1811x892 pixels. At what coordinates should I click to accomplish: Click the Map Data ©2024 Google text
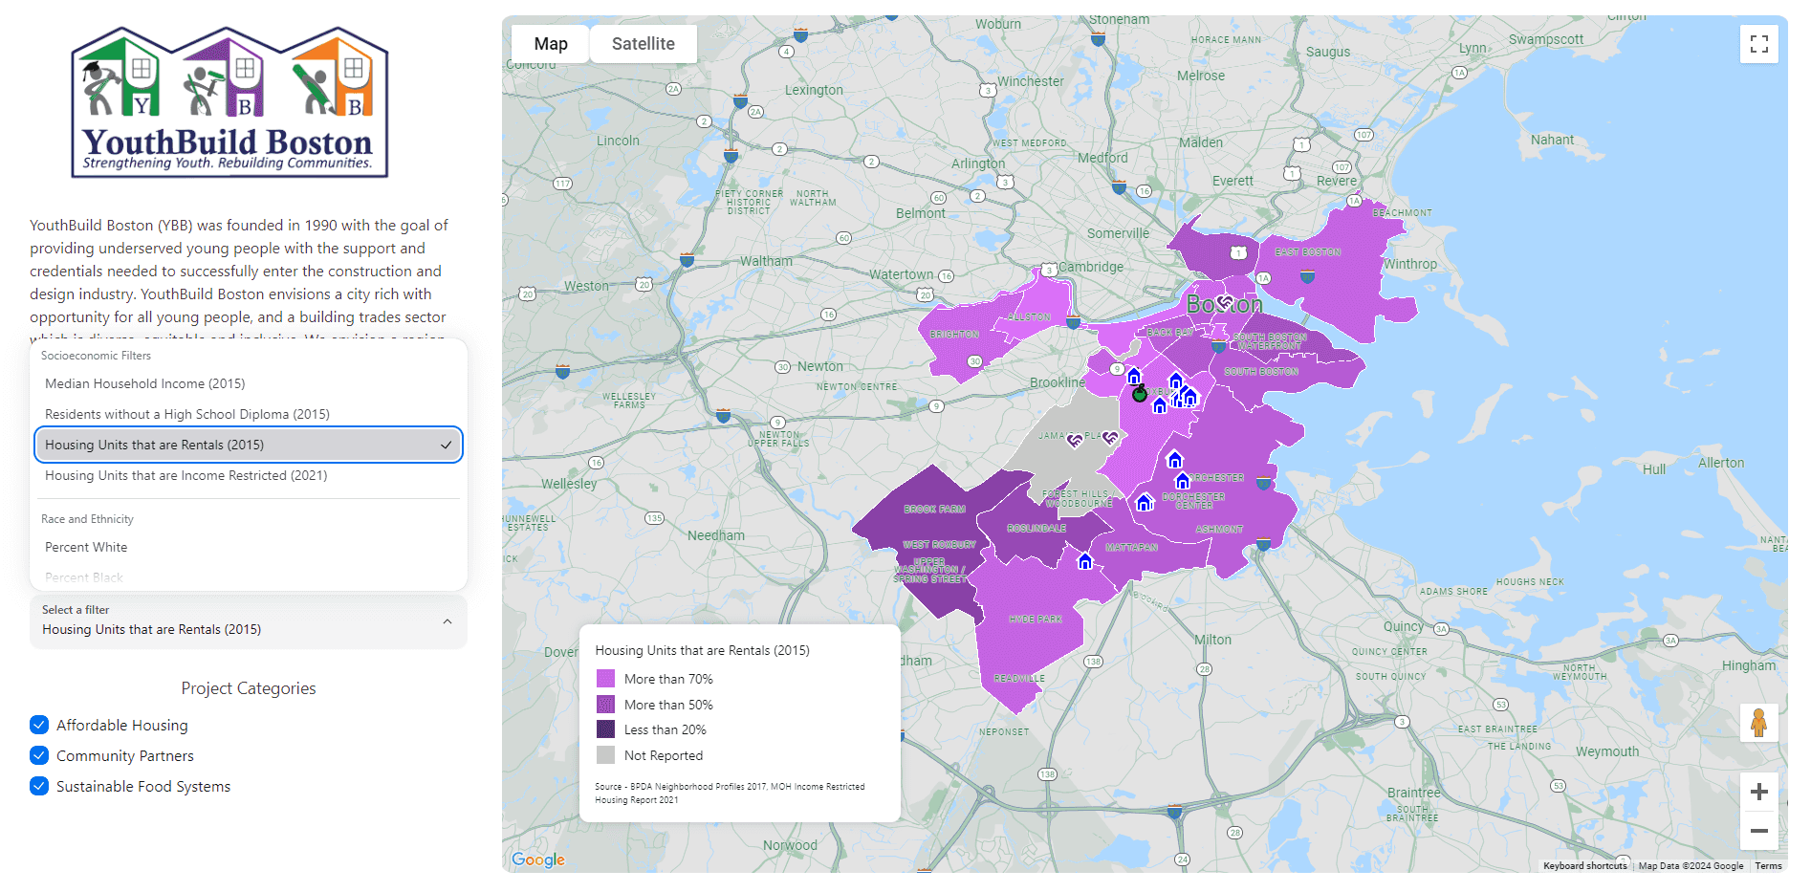pyautogui.click(x=1691, y=865)
